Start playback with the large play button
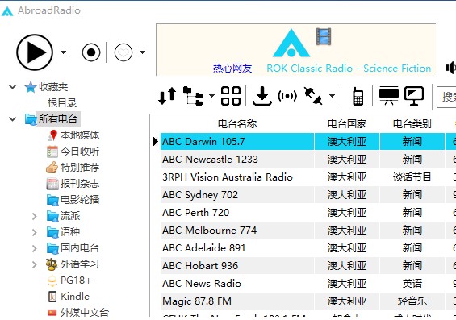The image size is (456, 320). click(35, 52)
